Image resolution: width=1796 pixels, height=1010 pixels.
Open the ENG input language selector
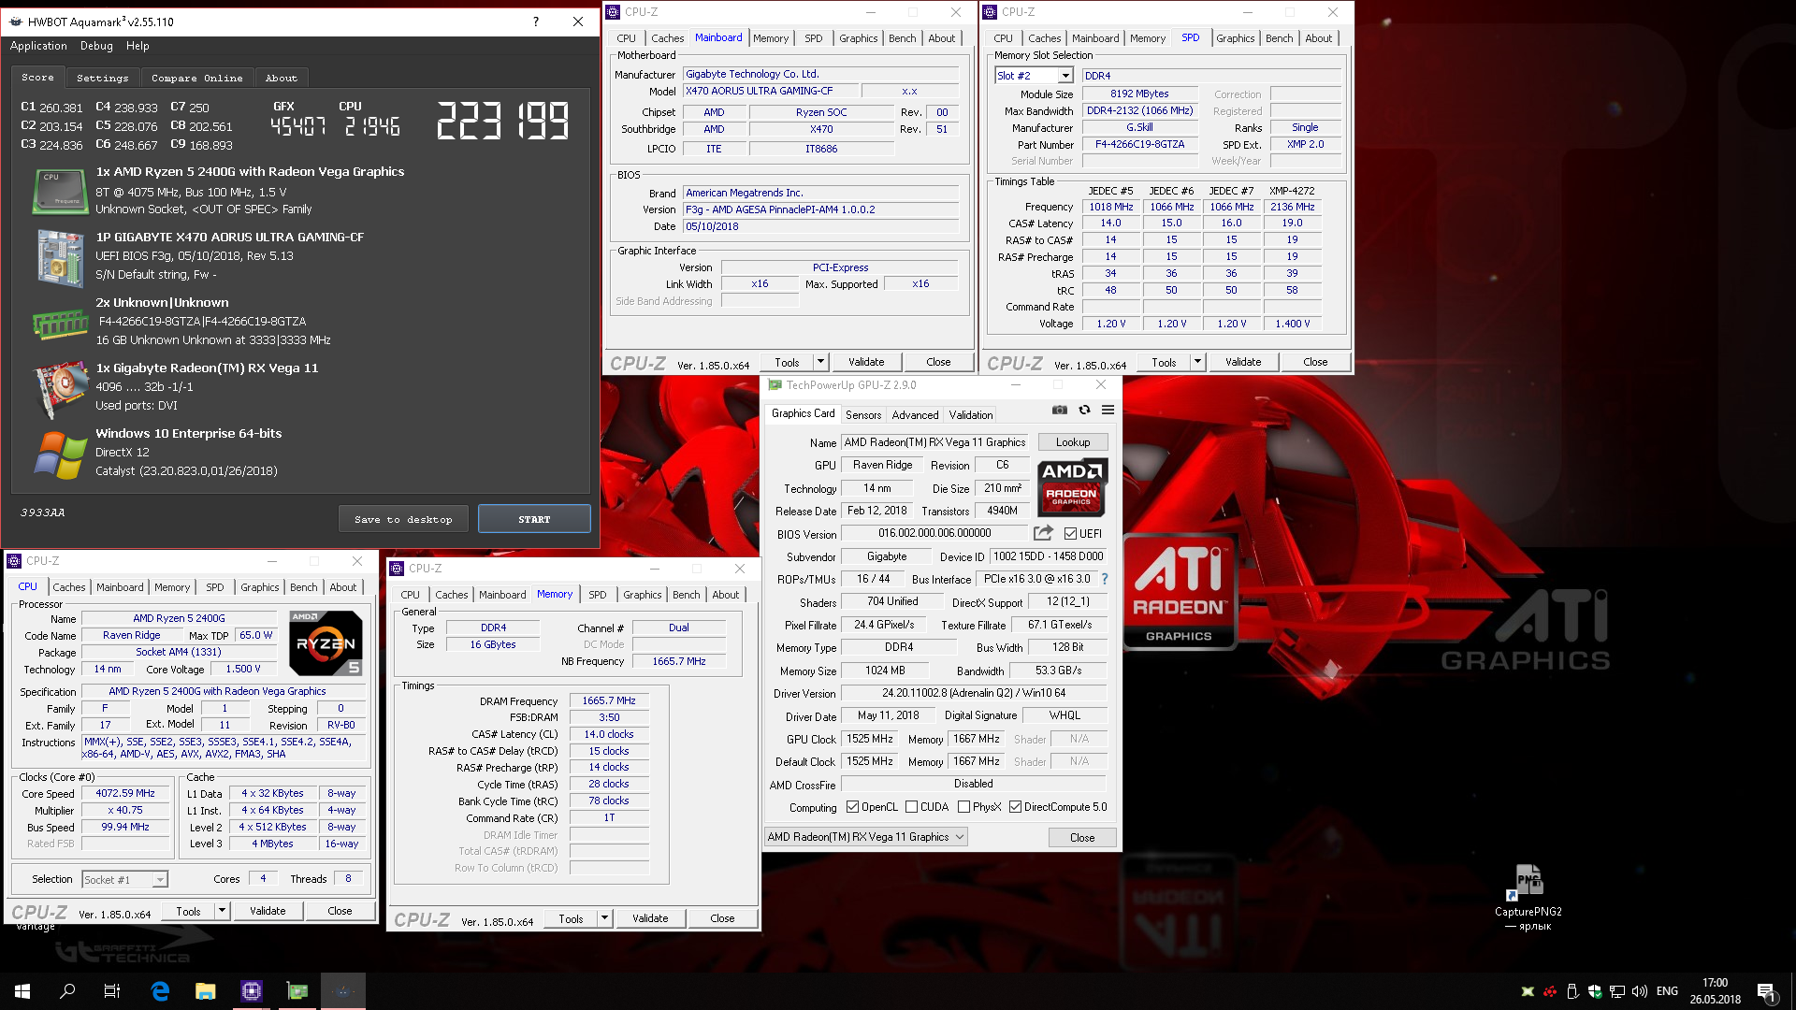click(x=1667, y=991)
